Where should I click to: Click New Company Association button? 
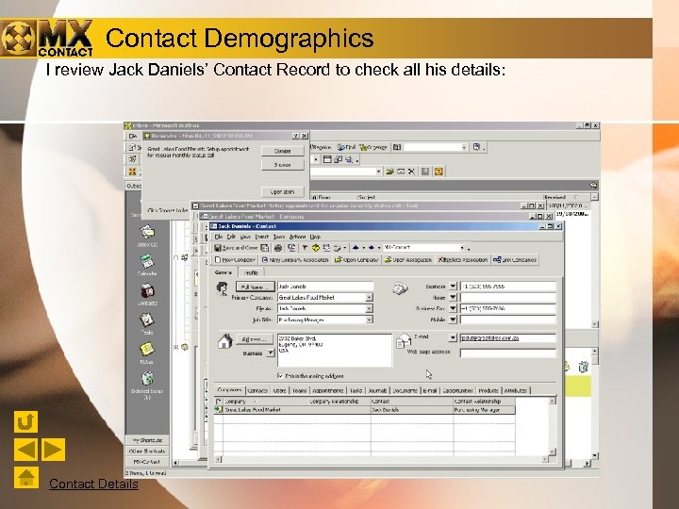click(x=295, y=260)
